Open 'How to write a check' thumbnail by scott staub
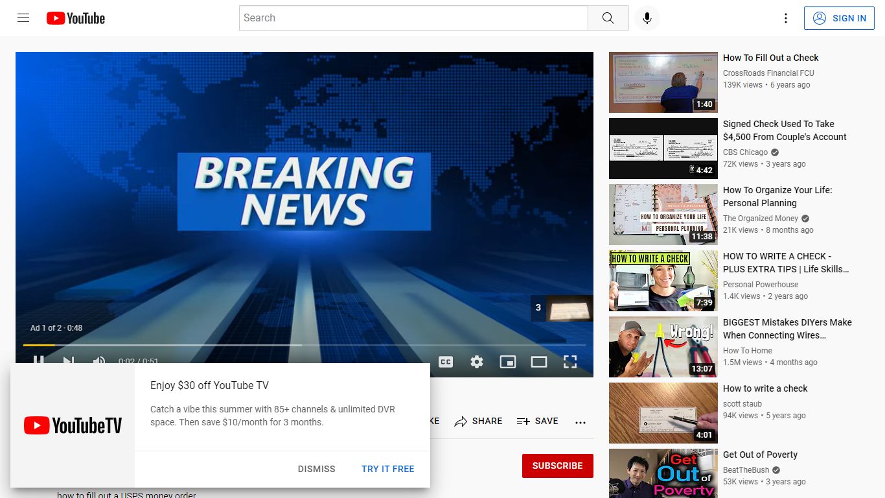This screenshot has height=498, width=885. pyautogui.click(x=663, y=413)
